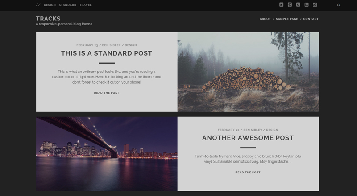Open the Instagram icon link
Screen dimensions: 357x196
click(x=315, y=5)
